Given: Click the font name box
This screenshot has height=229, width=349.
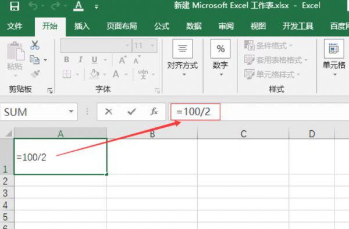Looking at the screenshot, I should (96, 45).
